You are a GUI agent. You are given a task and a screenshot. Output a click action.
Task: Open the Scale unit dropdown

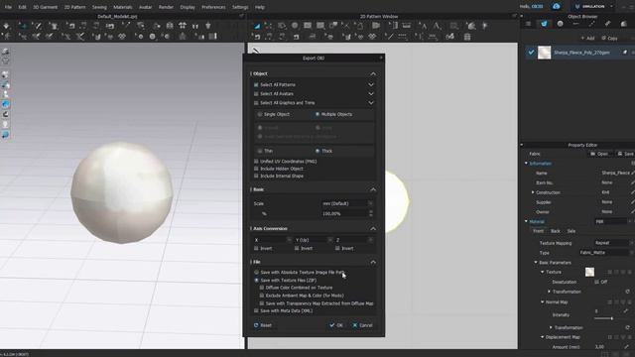[347, 203]
